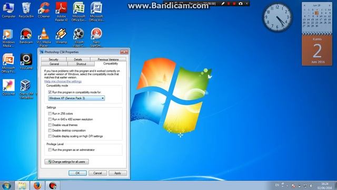This screenshot has height=190, width=337.
Task: Click the Cancel button
Action: [97, 173]
